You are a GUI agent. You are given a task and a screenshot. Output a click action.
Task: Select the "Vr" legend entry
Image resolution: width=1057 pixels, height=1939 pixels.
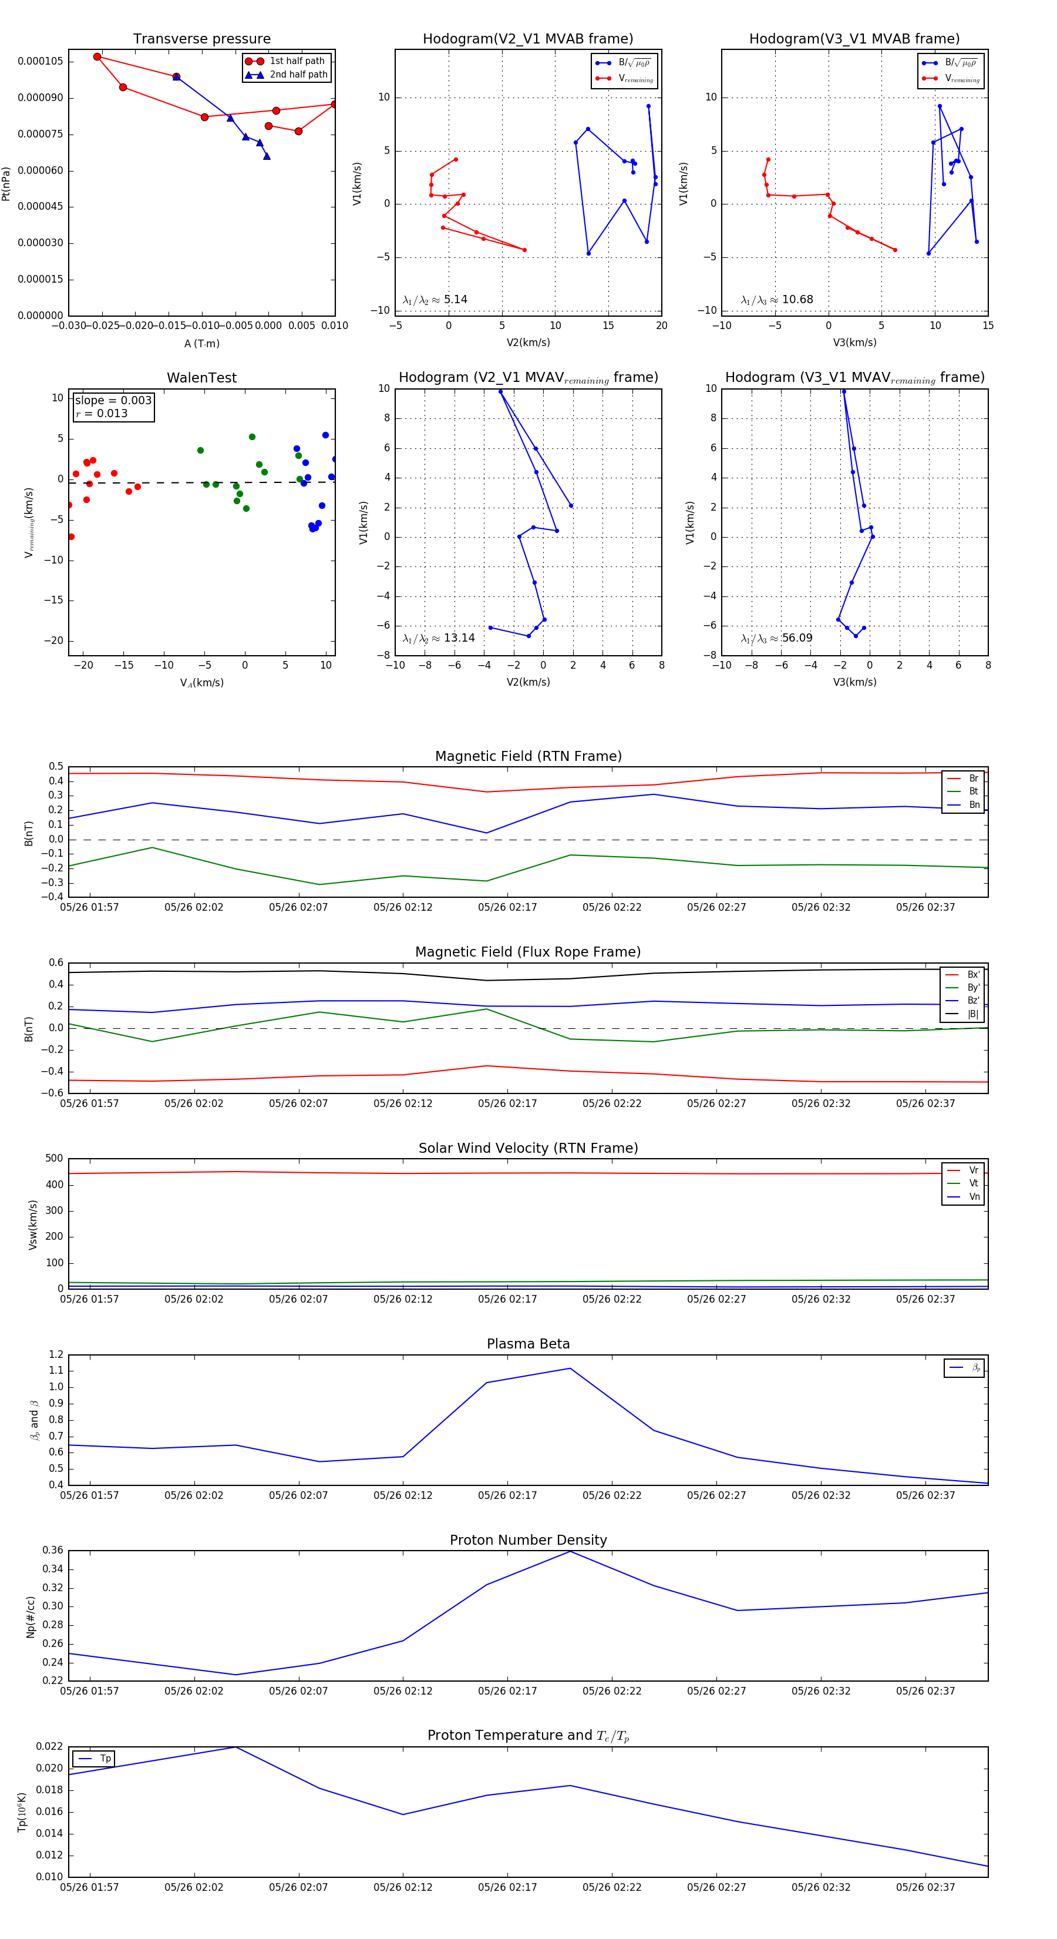pyautogui.click(x=963, y=1170)
